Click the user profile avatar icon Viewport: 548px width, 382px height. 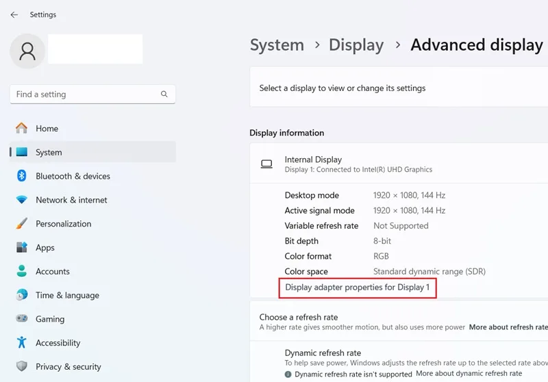[27, 51]
